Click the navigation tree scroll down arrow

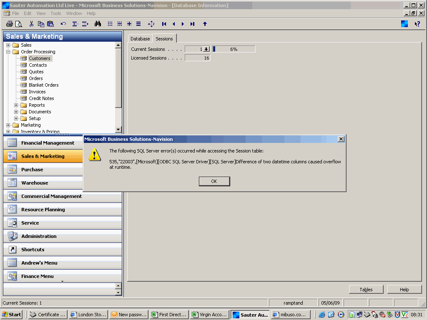pos(118,130)
